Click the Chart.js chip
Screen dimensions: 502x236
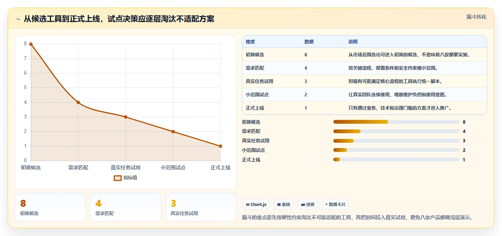point(256,204)
